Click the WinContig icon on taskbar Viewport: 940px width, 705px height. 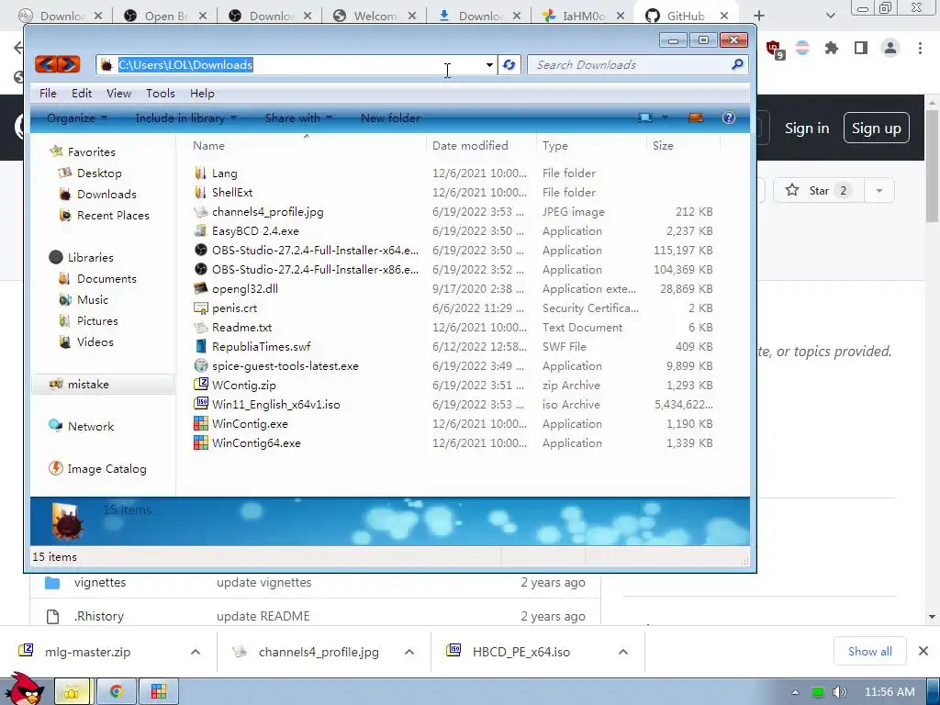coord(159,691)
